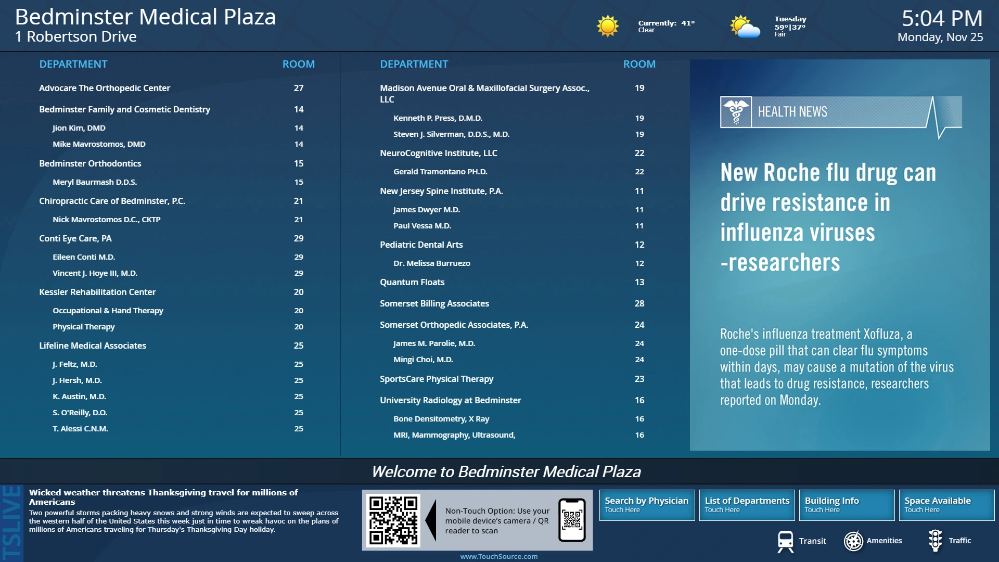
Task: Open the www.TouchSource.com link
Action: point(498,556)
